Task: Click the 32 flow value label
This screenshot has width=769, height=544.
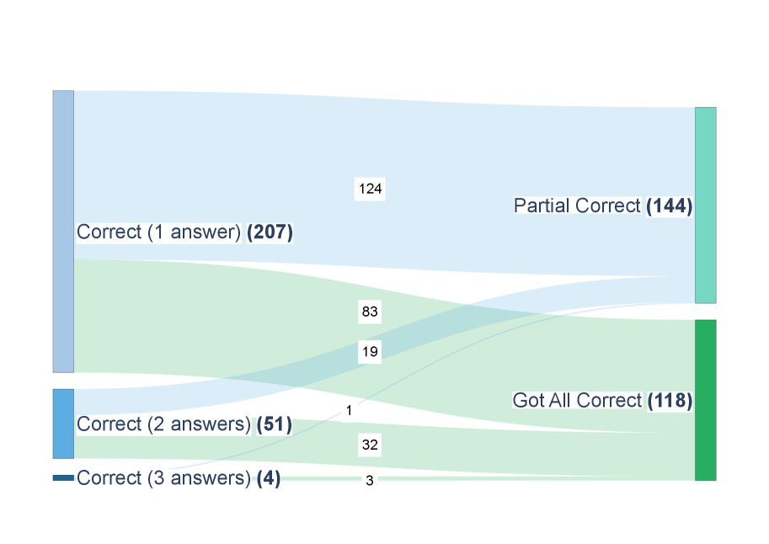Action: pos(370,445)
